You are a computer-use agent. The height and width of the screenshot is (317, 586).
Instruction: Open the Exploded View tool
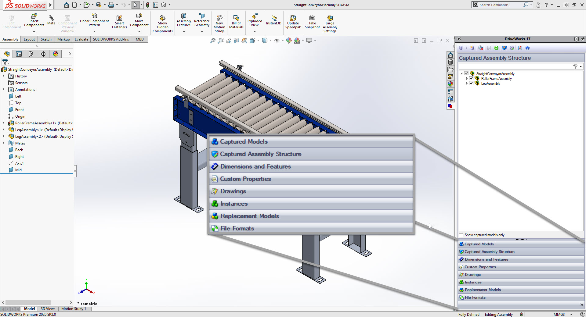coord(255,21)
